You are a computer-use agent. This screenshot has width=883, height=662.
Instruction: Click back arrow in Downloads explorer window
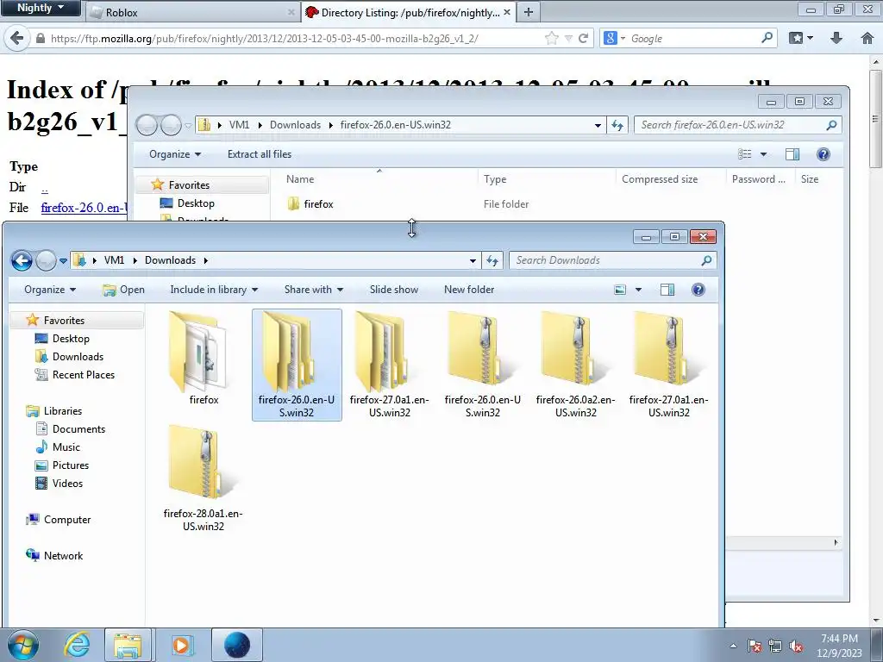click(22, 260)
